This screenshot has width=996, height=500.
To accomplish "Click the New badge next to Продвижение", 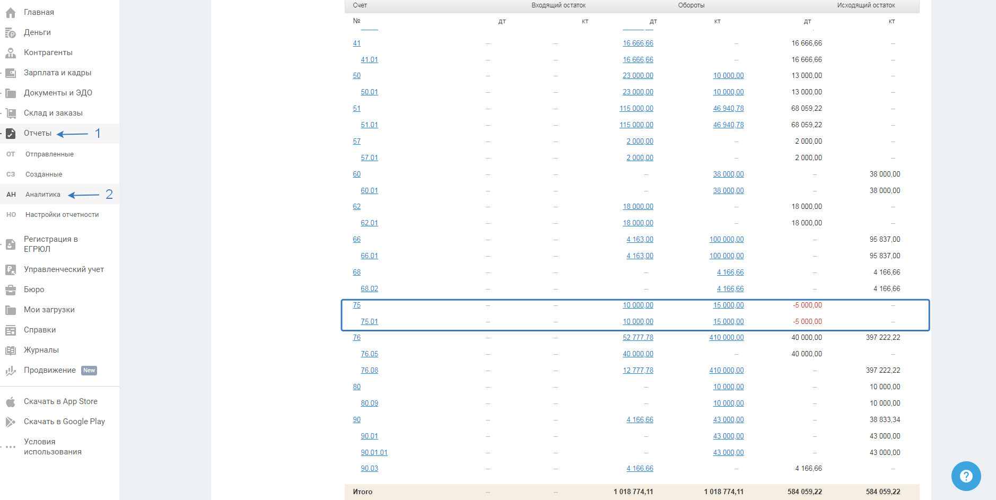I will click(x=89, y=371).
